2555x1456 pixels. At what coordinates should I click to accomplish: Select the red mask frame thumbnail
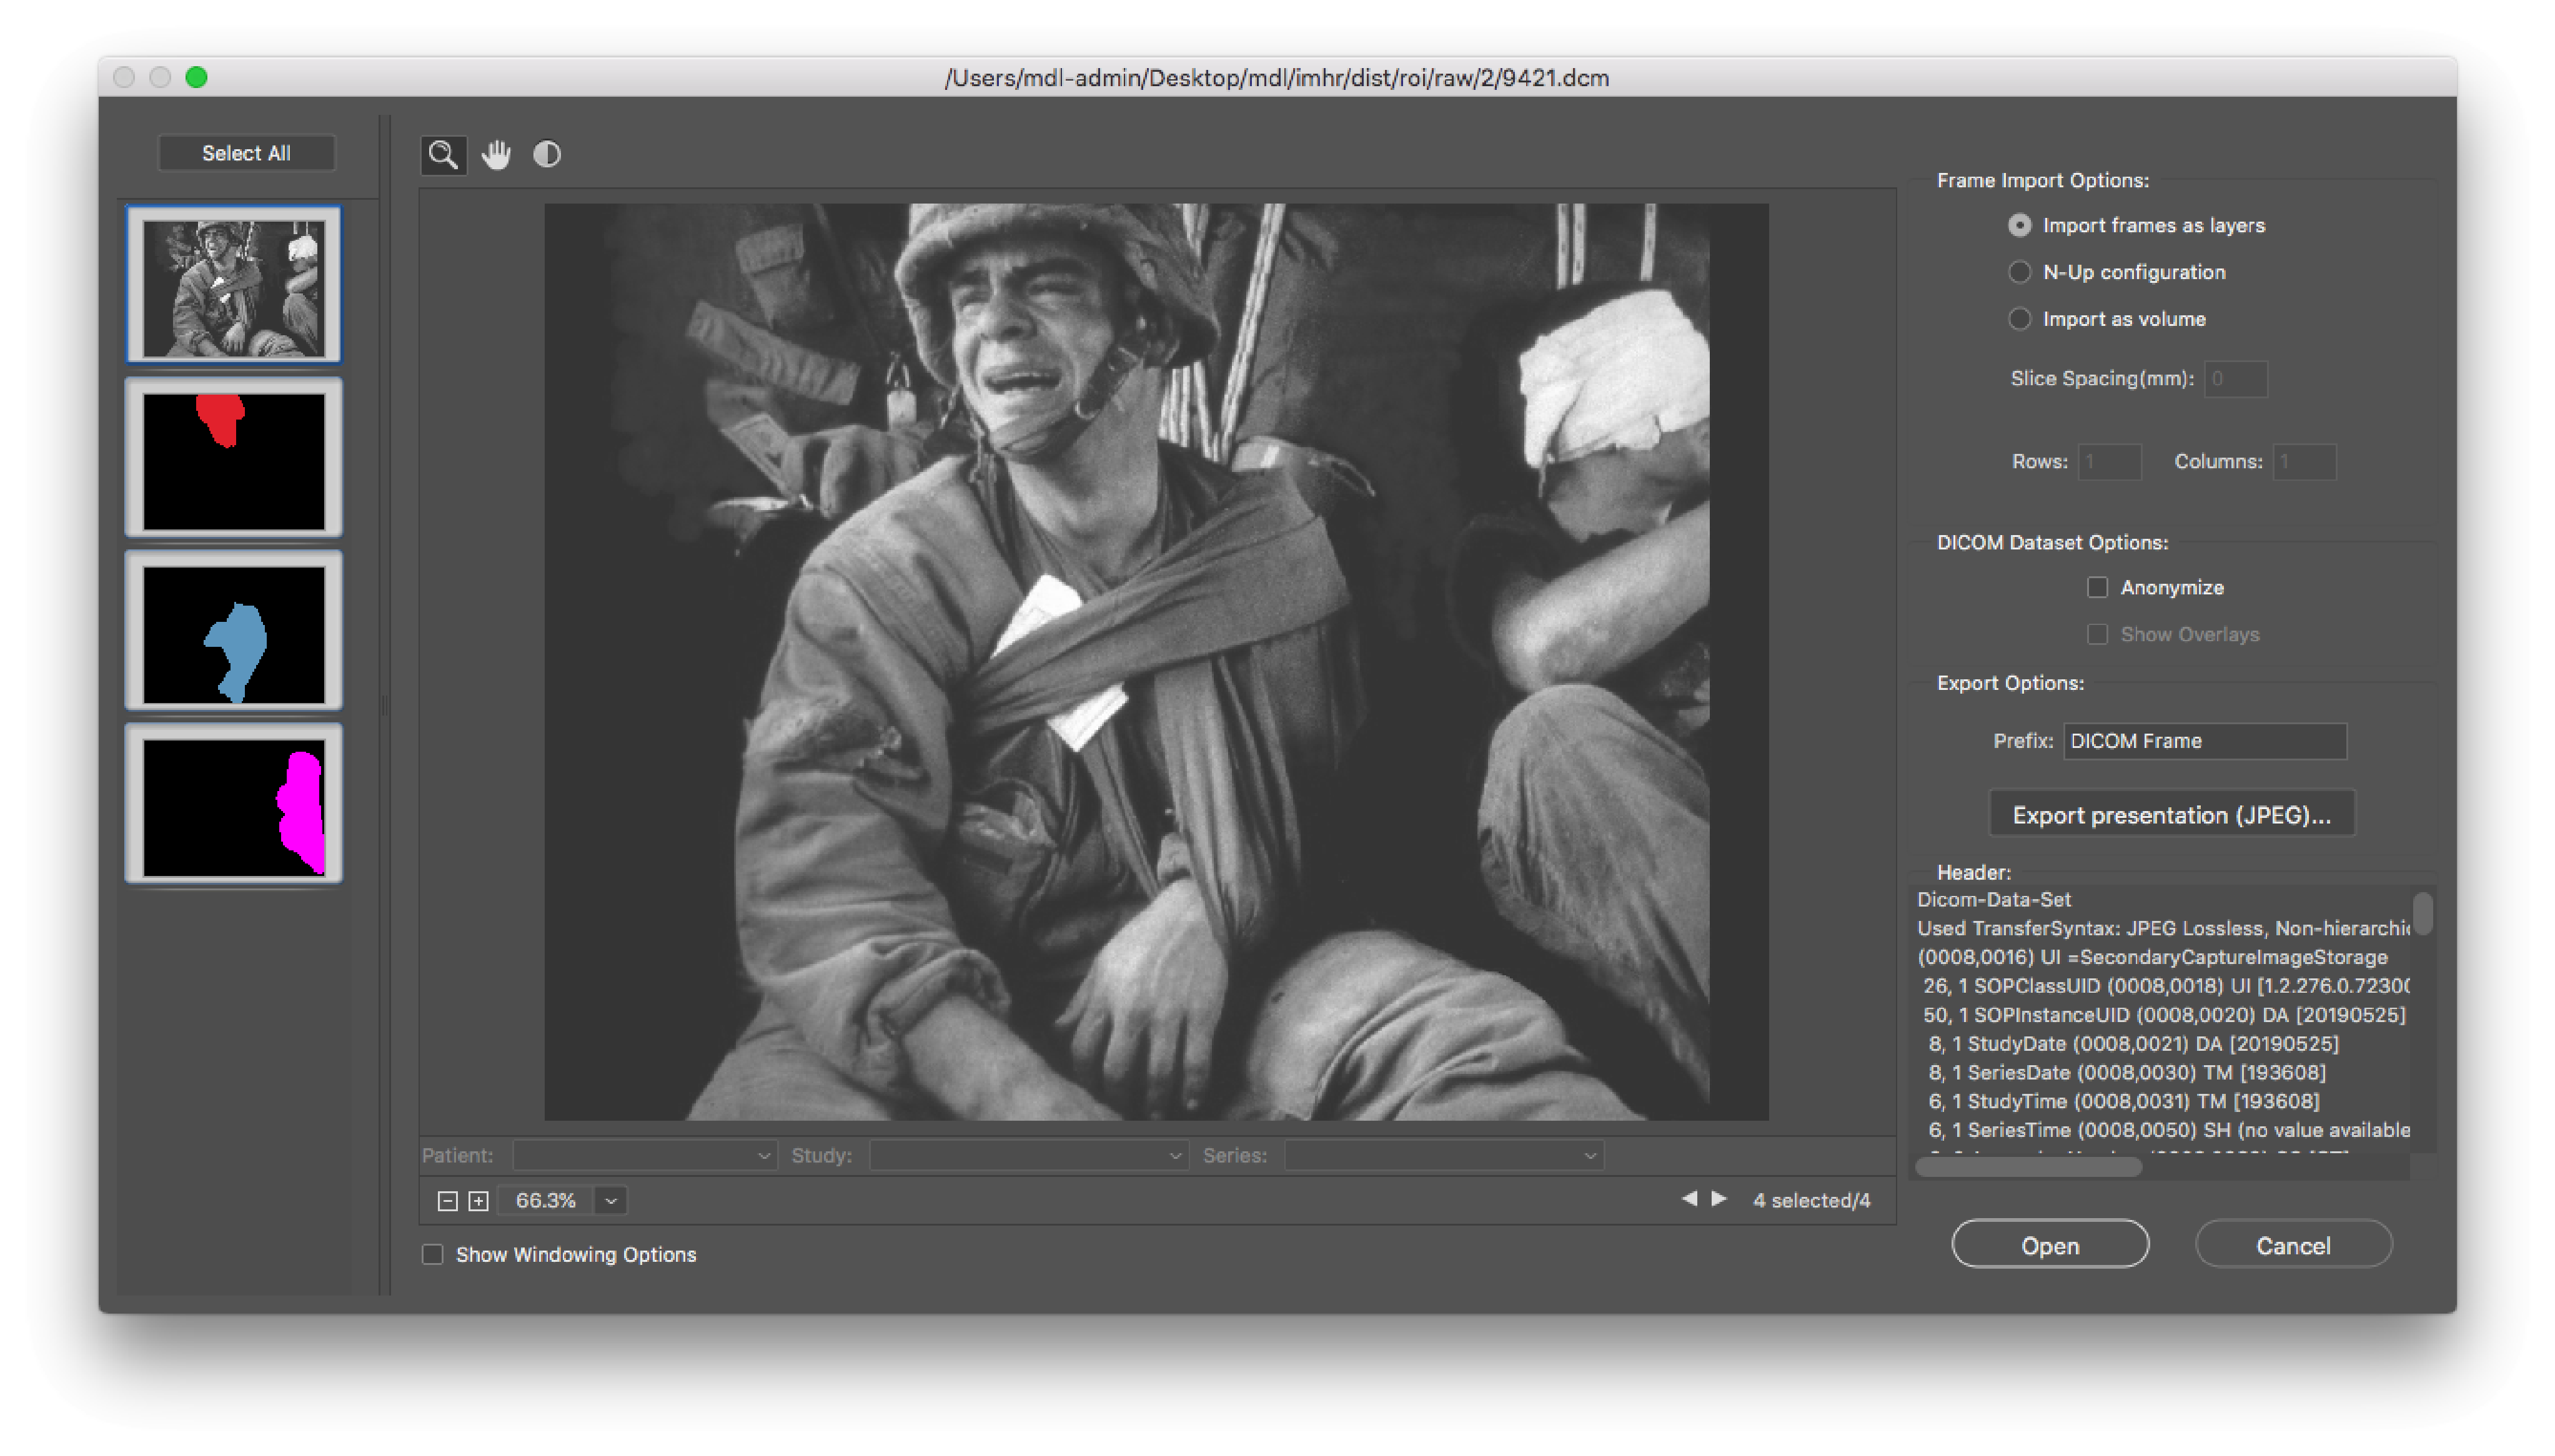(x=233, y=459)
